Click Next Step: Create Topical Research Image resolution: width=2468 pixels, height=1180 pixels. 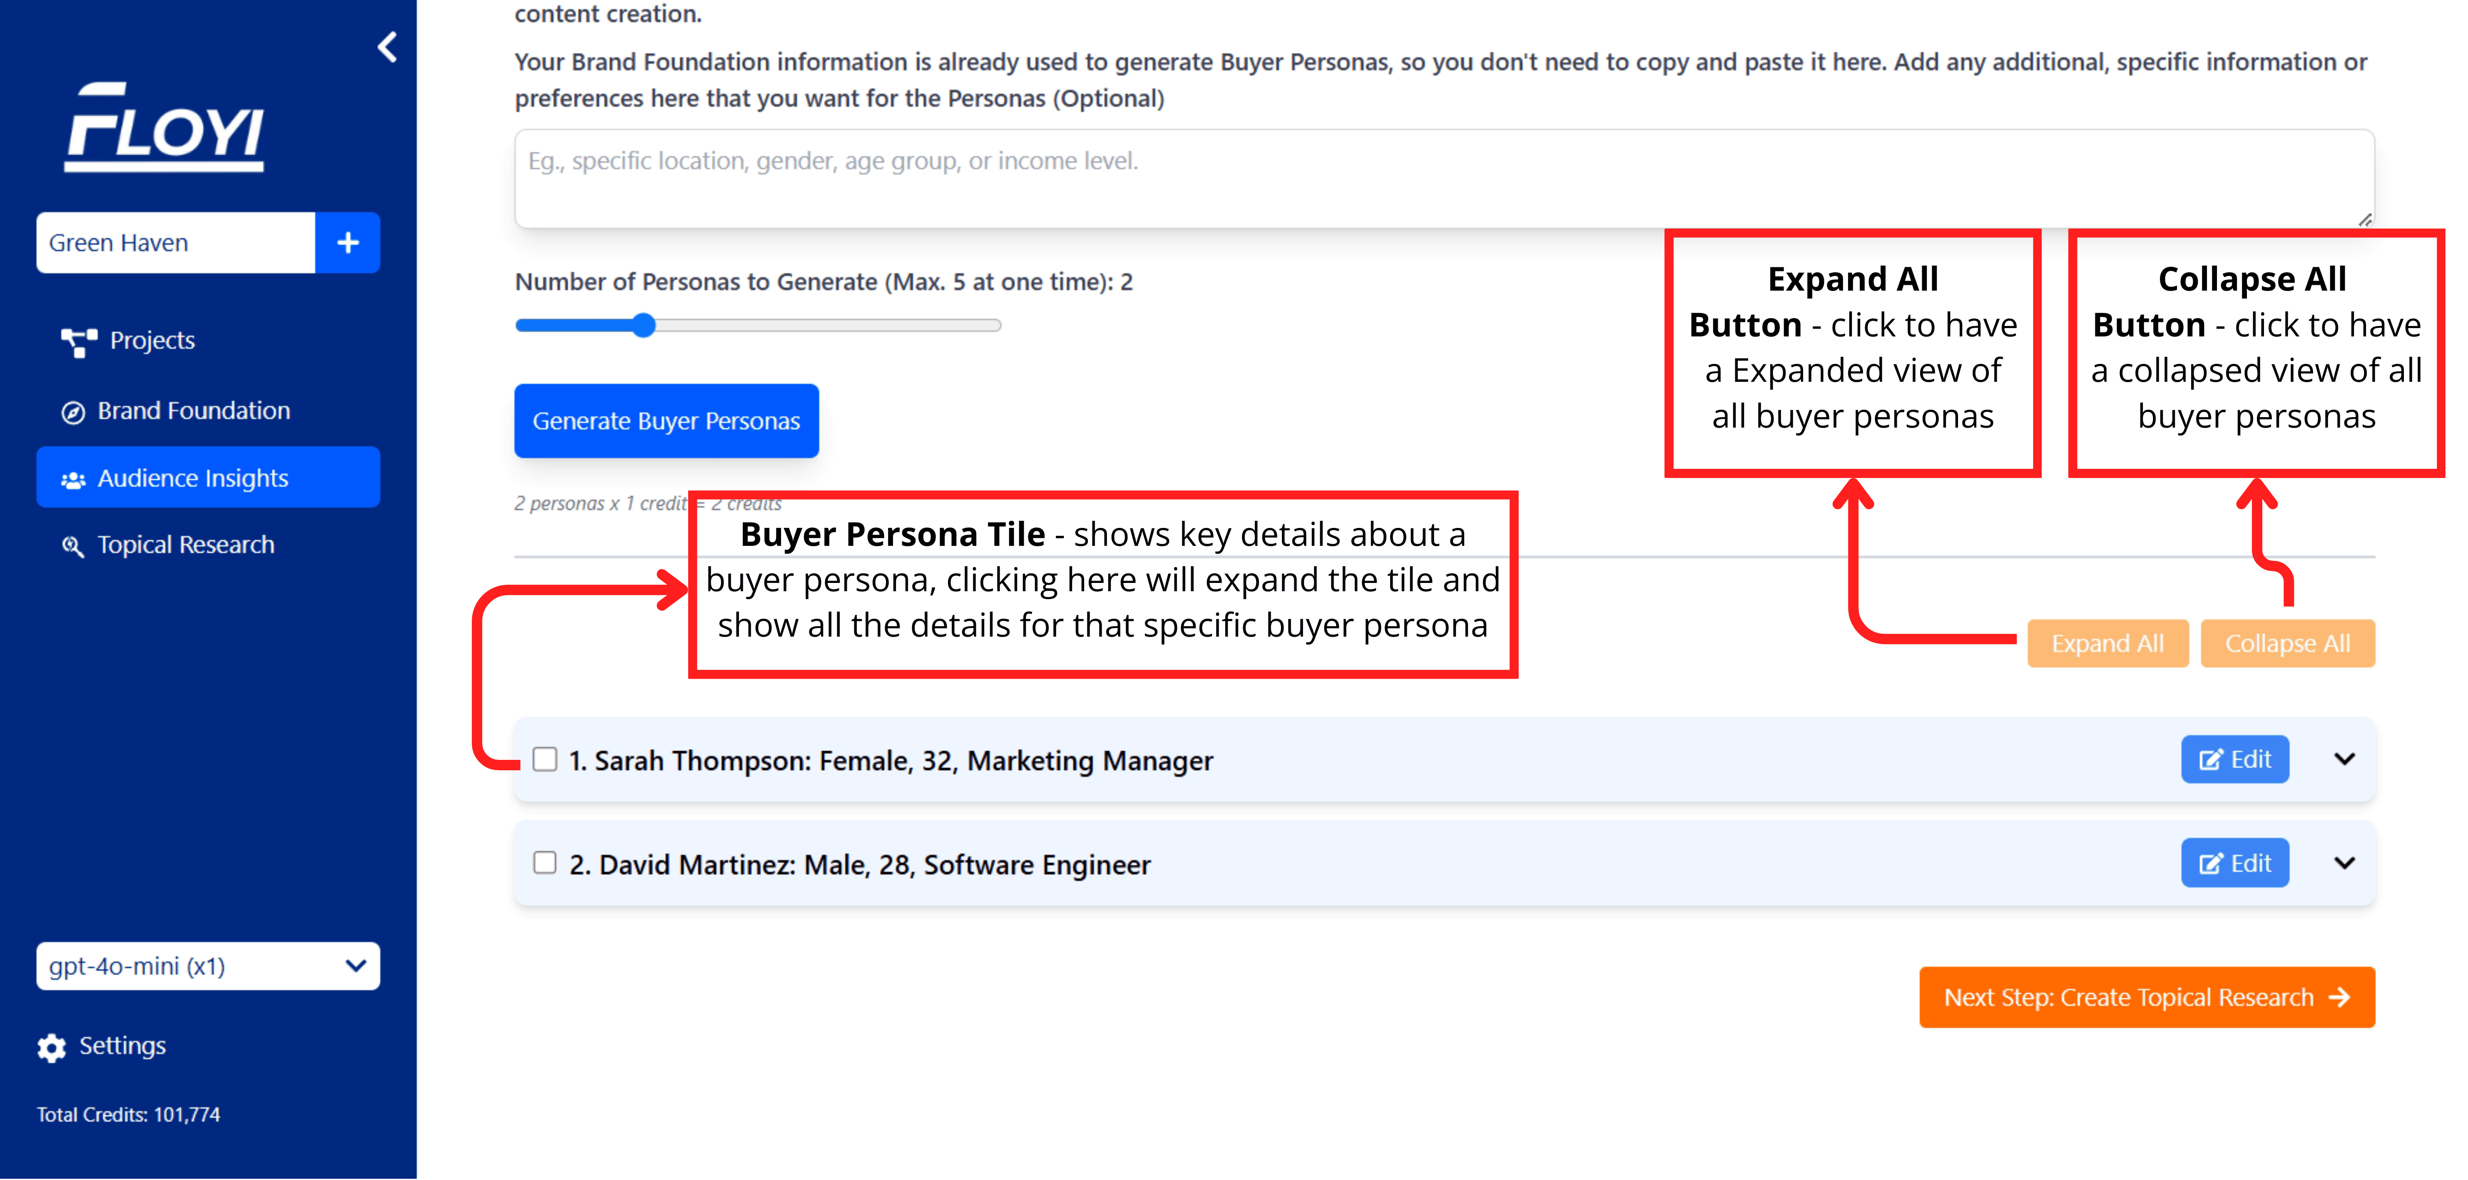pyautogui.click(x=2146, y=997)
